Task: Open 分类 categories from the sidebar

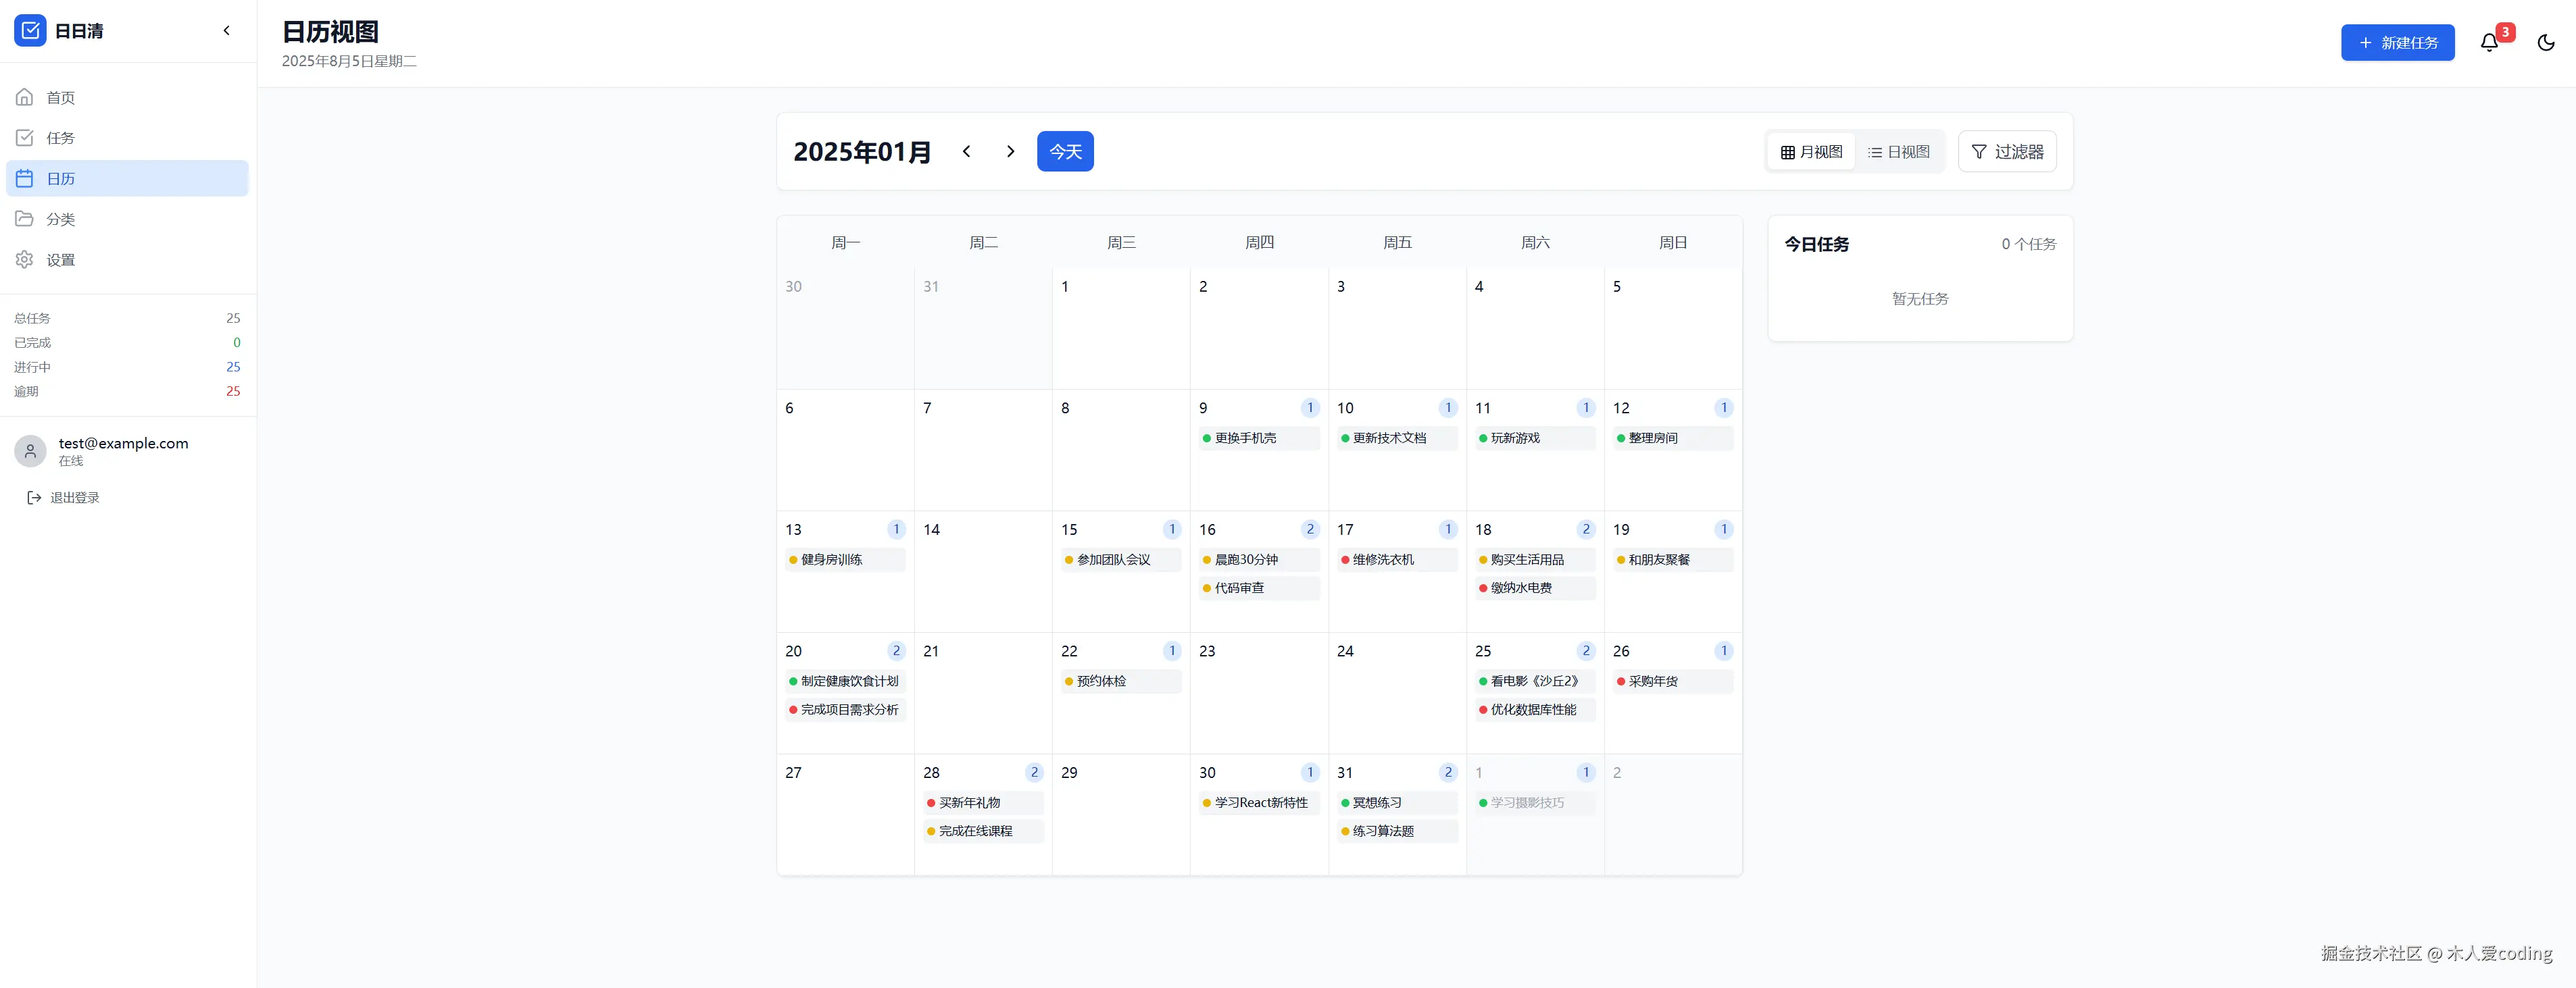Action: tap(60, 219)
